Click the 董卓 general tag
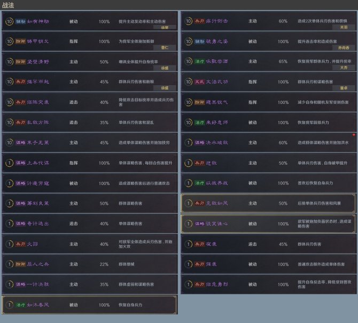Viewport: 358px width, 323px height. coord(343,88)
